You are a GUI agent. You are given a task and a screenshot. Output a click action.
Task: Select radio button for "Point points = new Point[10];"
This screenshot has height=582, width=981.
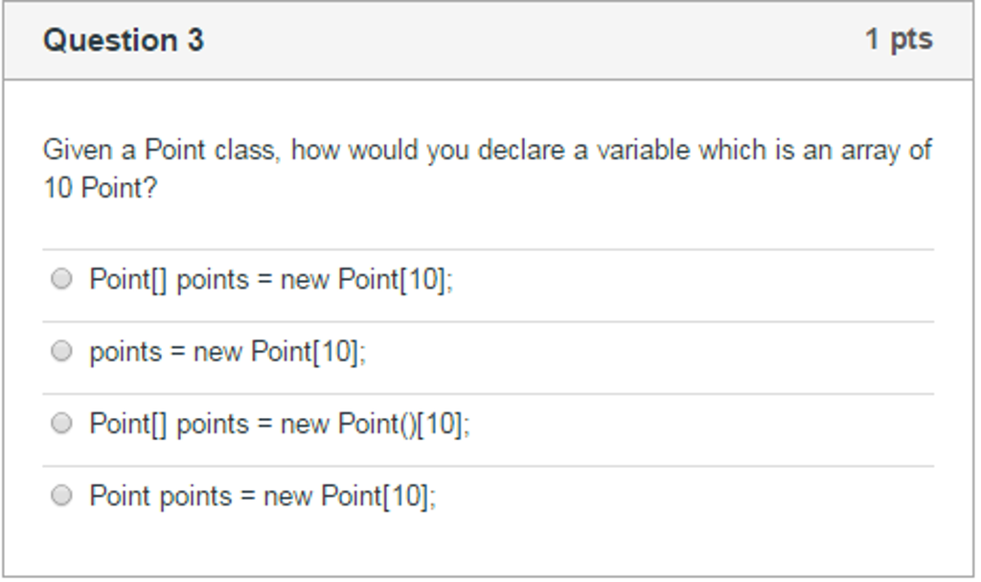point(61,496)
